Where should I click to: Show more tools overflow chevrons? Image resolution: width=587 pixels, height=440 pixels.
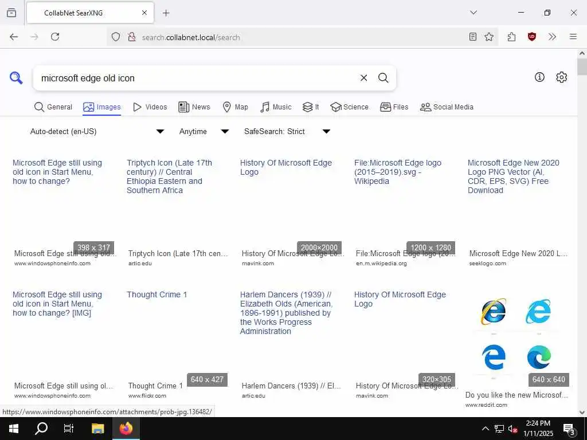552,37
